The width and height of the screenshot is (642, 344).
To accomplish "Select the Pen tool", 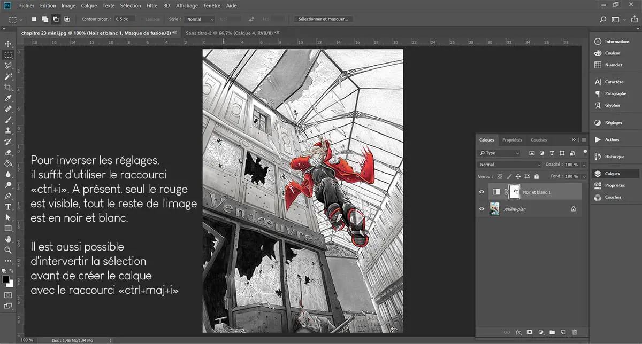I will pyautogui.click(x=8, y=196).
